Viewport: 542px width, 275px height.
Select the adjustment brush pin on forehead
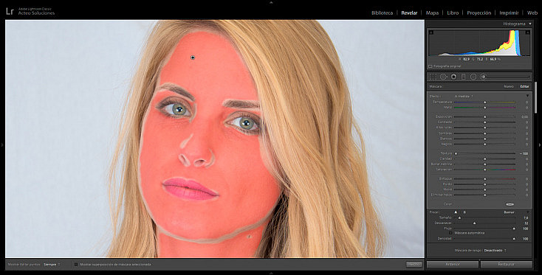(193, 58)
